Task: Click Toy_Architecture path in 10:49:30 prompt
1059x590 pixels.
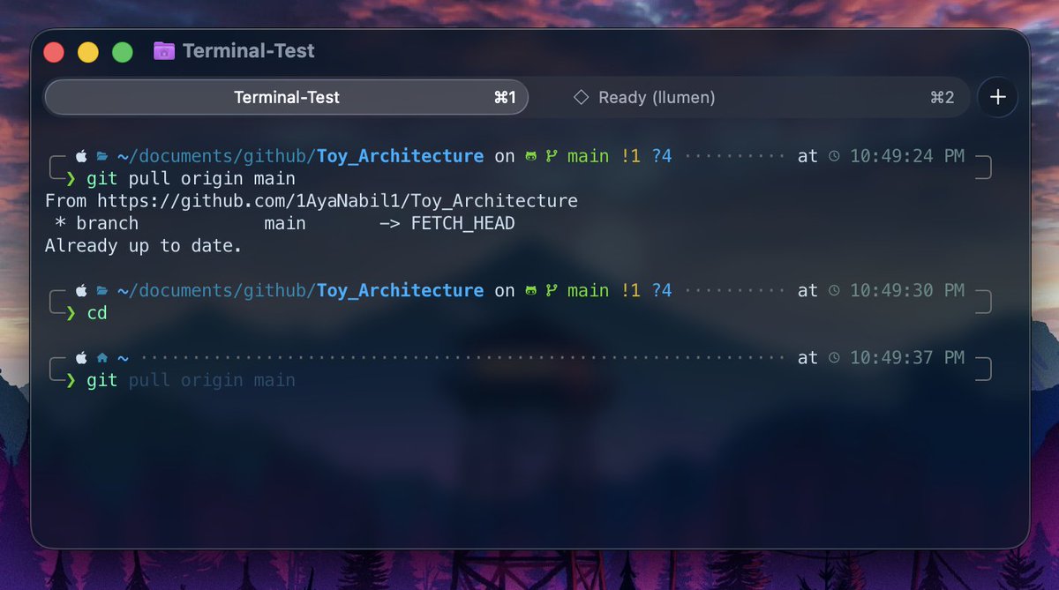Action: (400, 290)
